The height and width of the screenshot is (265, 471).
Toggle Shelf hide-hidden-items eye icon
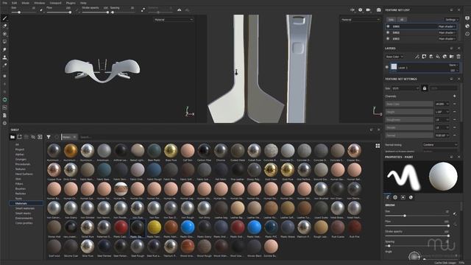[x=32, y=137]
